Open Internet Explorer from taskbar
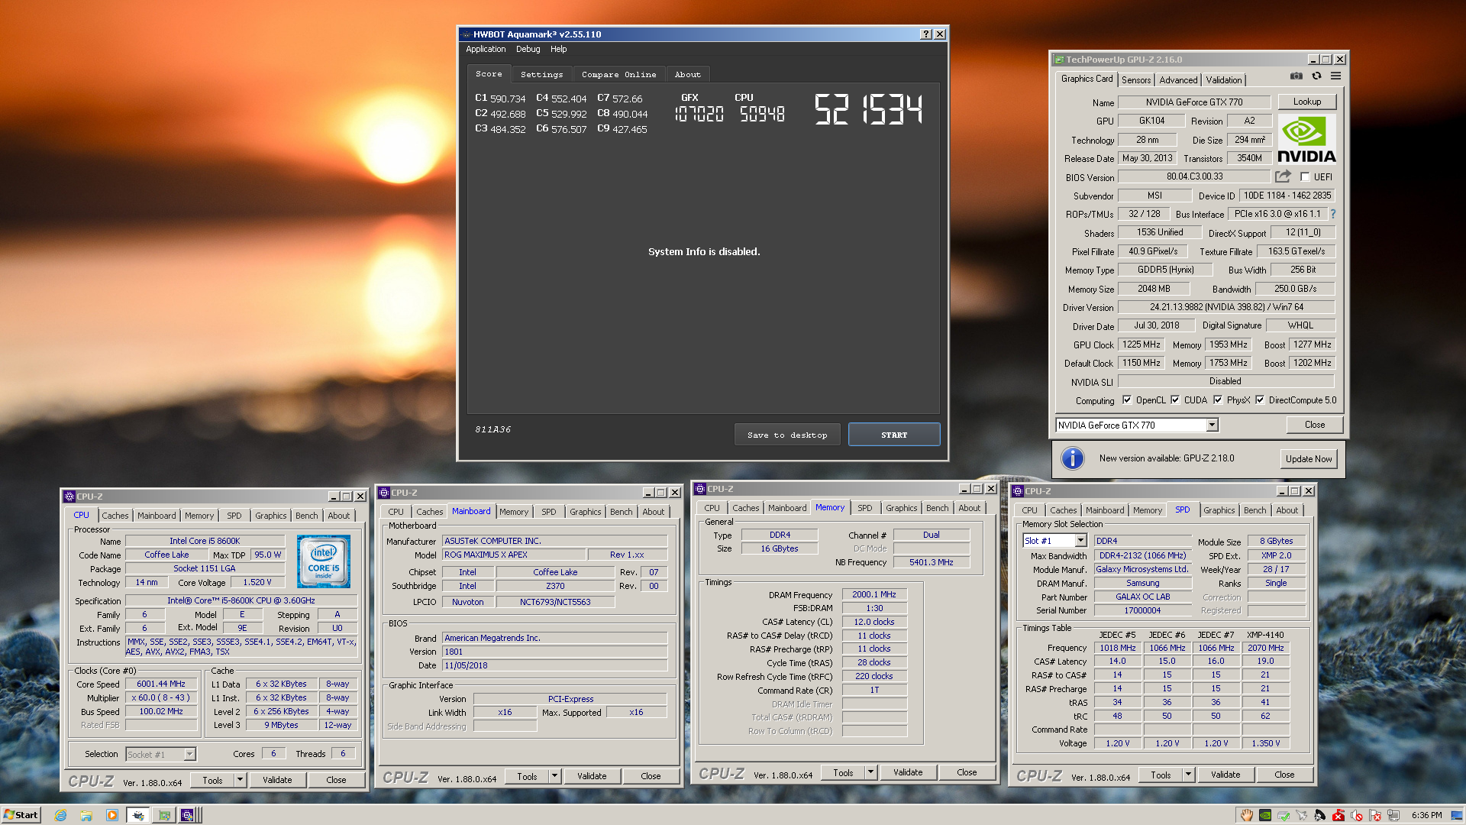Image resolution: width=1466 pixels, height=825 pixels. pyautogui.click(x=61, y=815)
